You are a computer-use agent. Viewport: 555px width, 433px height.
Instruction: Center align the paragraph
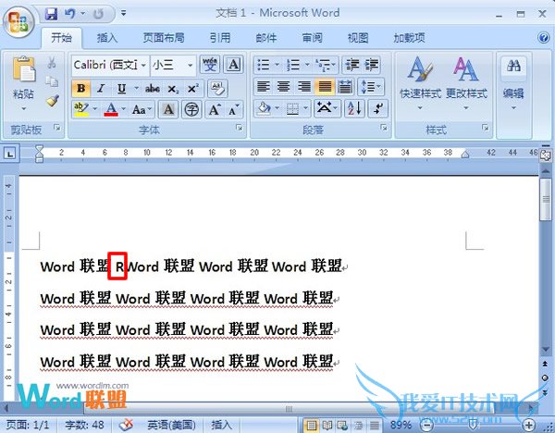(x=284, y=86)
